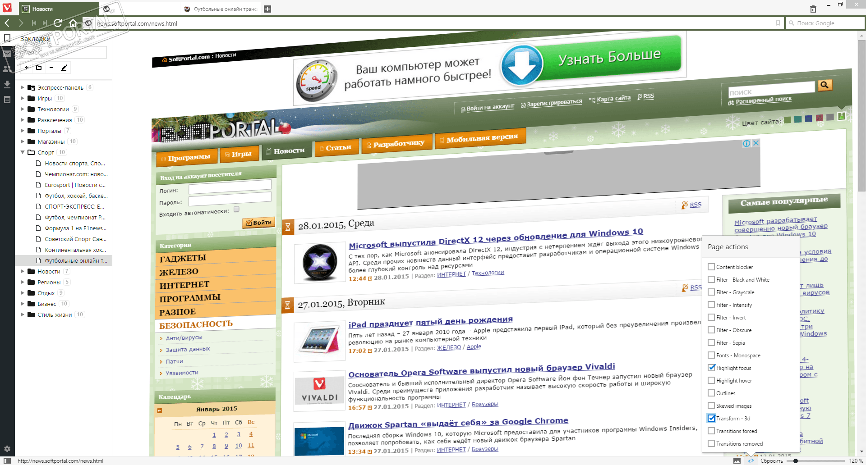Open the Программы site menu tab
Screen dimensions: 866x465
tap(187, 157)
